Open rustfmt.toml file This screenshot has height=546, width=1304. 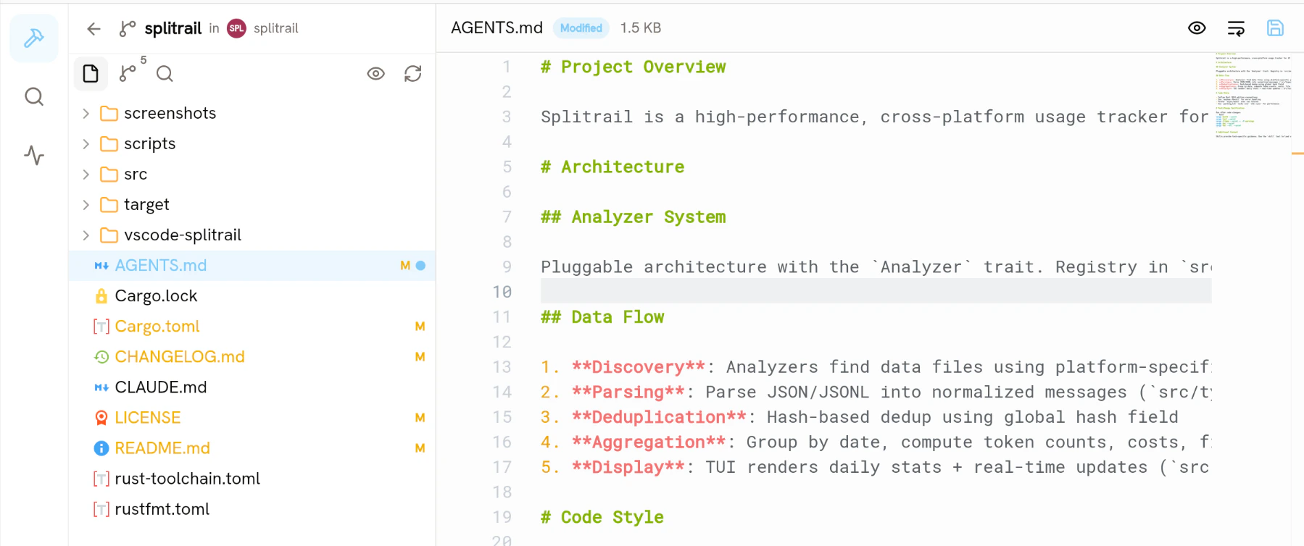coord(252,509)
